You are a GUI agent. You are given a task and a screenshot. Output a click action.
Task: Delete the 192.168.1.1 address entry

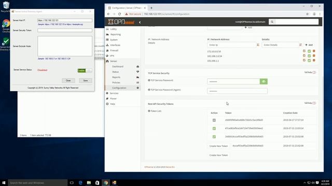point(314,60)
